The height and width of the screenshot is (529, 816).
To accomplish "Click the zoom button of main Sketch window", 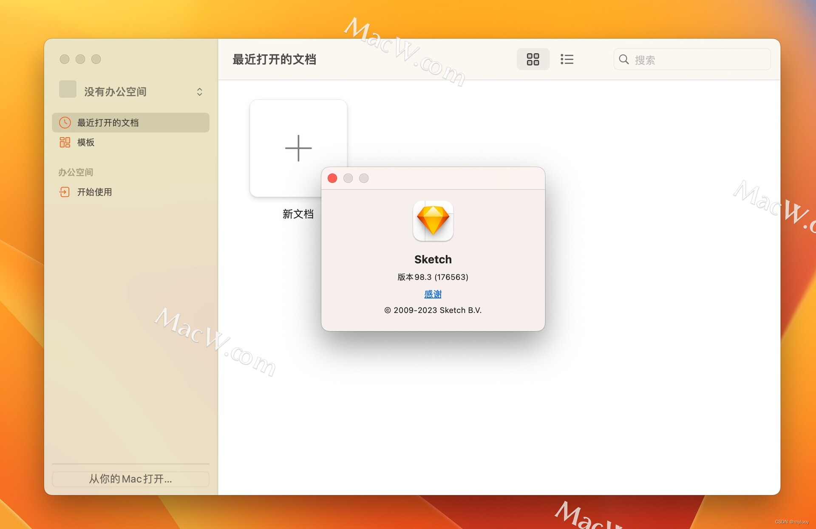I will pyautogui.click(x=96, y=59).
